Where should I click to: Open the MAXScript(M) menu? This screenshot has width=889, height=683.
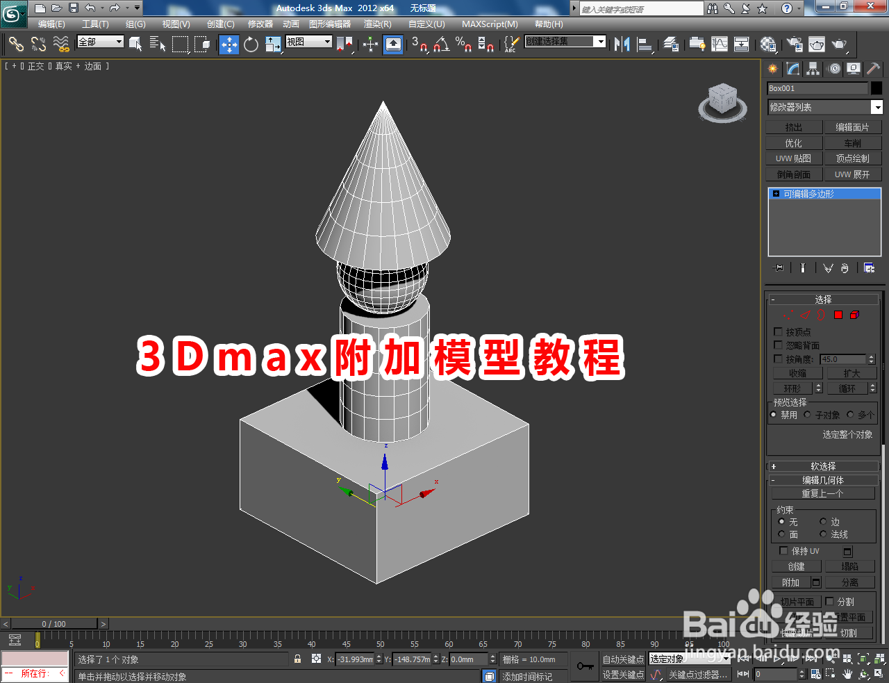point(490,24)
